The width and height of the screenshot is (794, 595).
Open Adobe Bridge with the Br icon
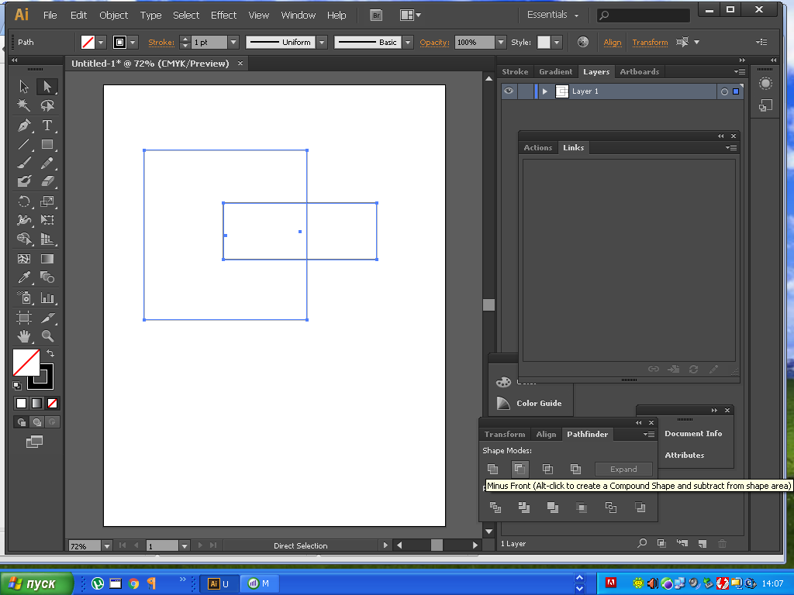[x=376, y=15]
